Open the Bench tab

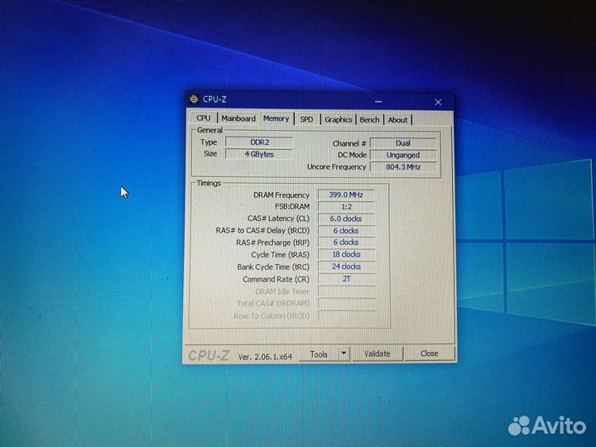pyautogui.click(x=369, y=120)
